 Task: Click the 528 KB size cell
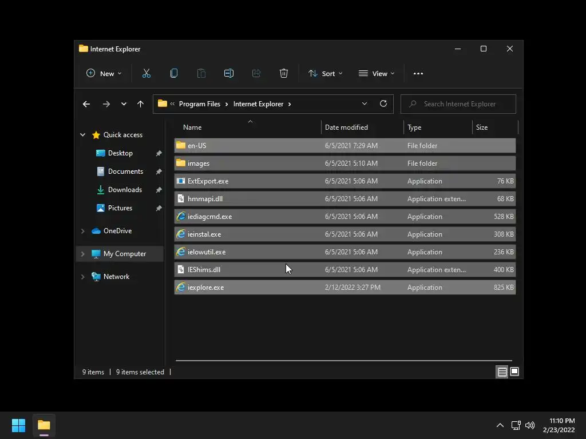coord(504,217)
